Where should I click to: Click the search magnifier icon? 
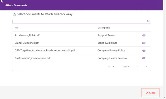(x=149, y=21)
